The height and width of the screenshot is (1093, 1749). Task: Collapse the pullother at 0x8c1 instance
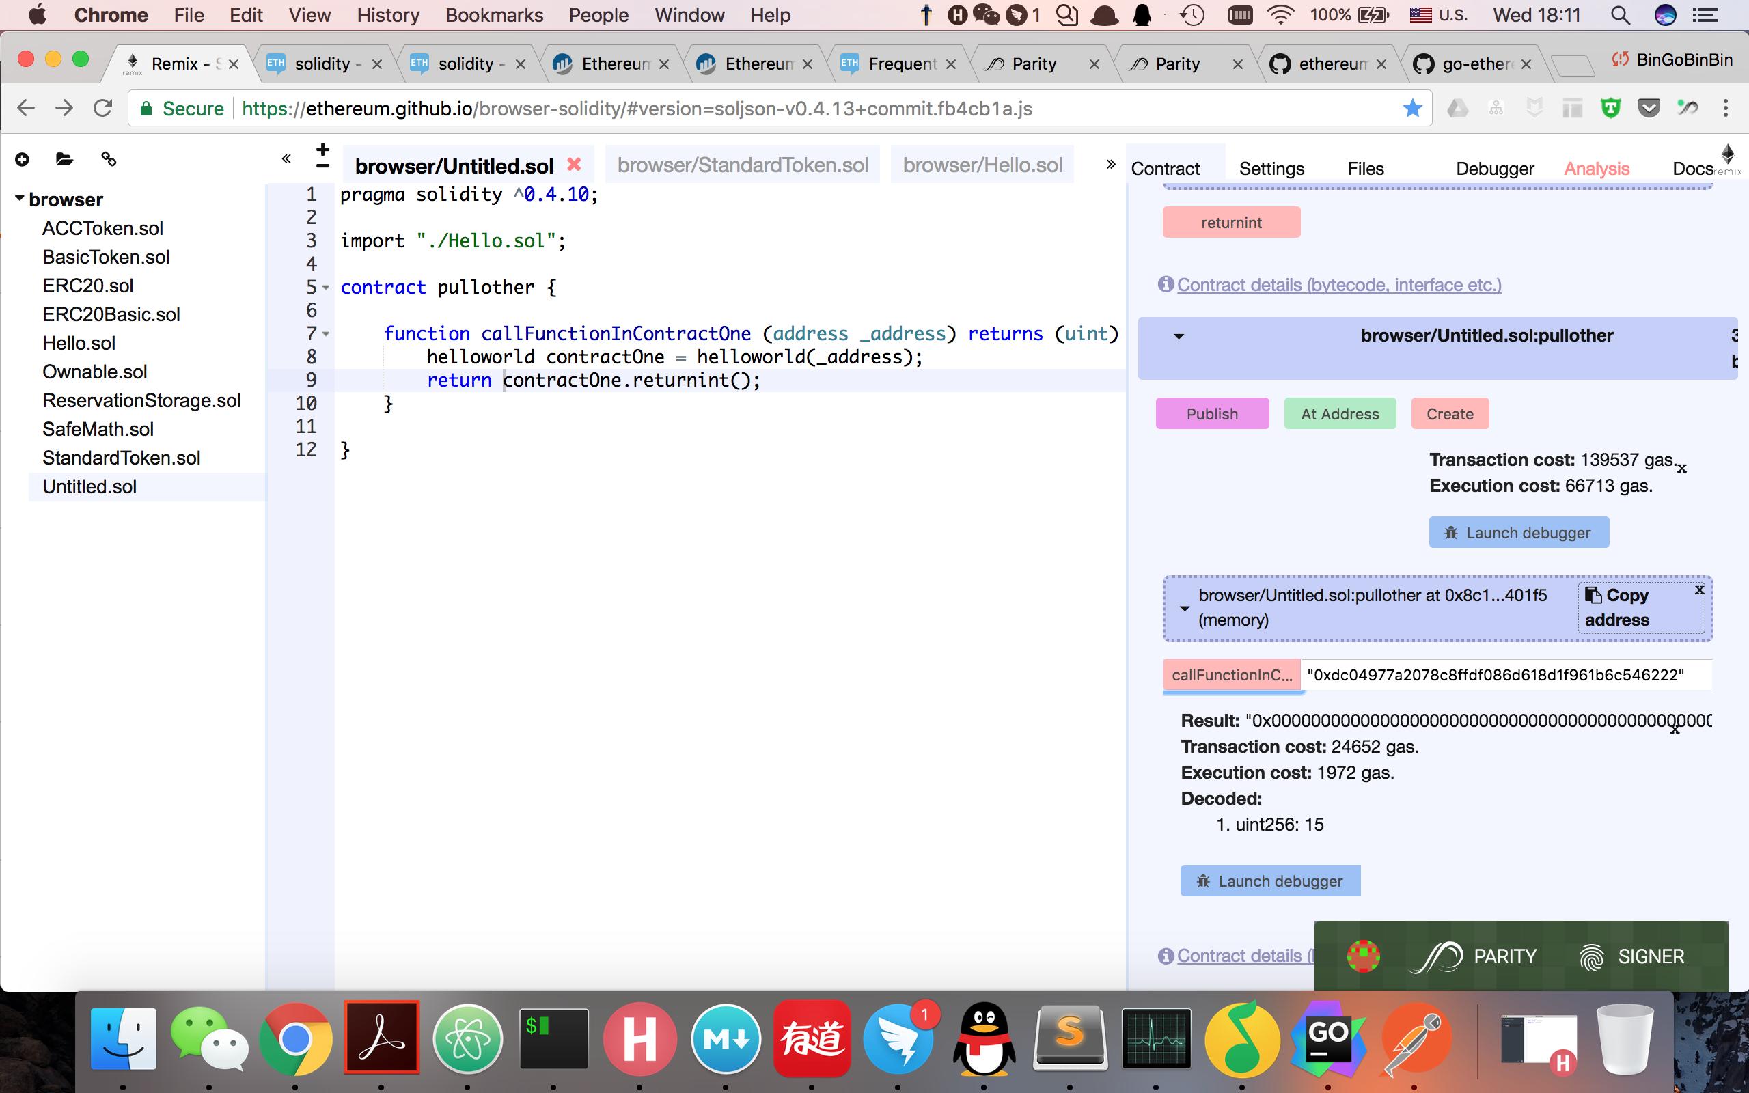(x=1185, y=609)
